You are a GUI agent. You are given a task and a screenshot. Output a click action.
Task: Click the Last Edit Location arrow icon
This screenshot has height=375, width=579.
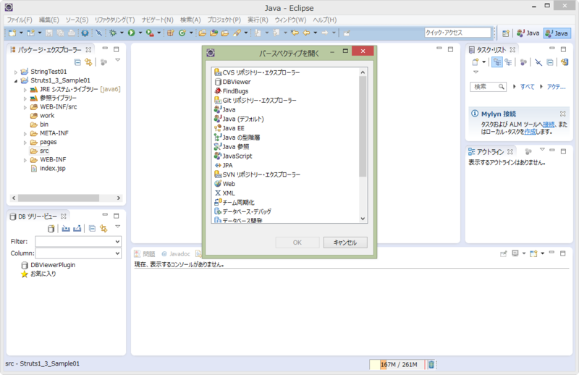click(295, 33)
